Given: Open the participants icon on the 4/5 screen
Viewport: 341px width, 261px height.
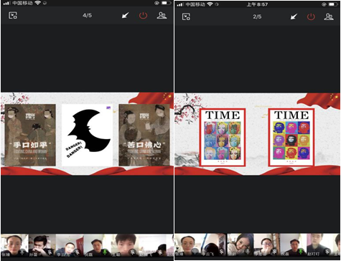Looking at the screenshot, I should 162,16.
